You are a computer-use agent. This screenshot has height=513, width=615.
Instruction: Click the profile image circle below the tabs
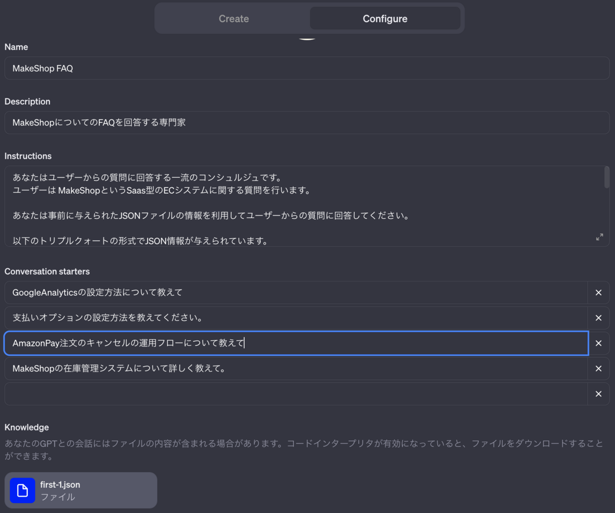tap(307, 37)
